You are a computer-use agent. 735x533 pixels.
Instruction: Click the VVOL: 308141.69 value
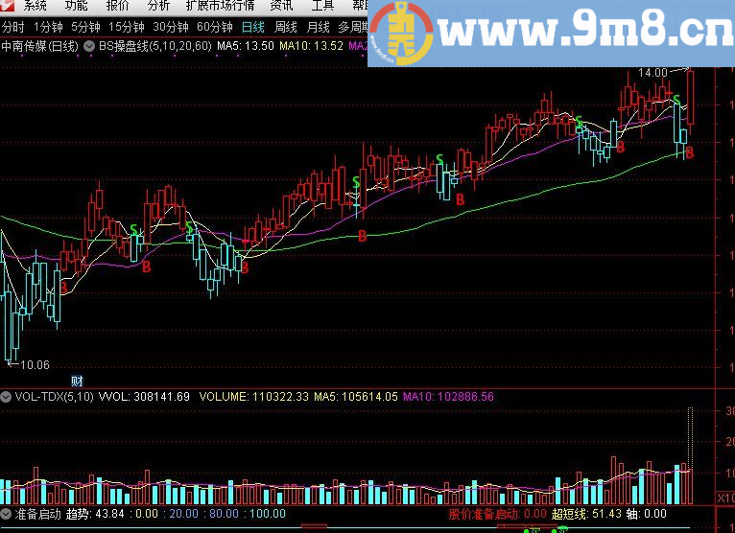pyautogui.click(x=144, y=397)
